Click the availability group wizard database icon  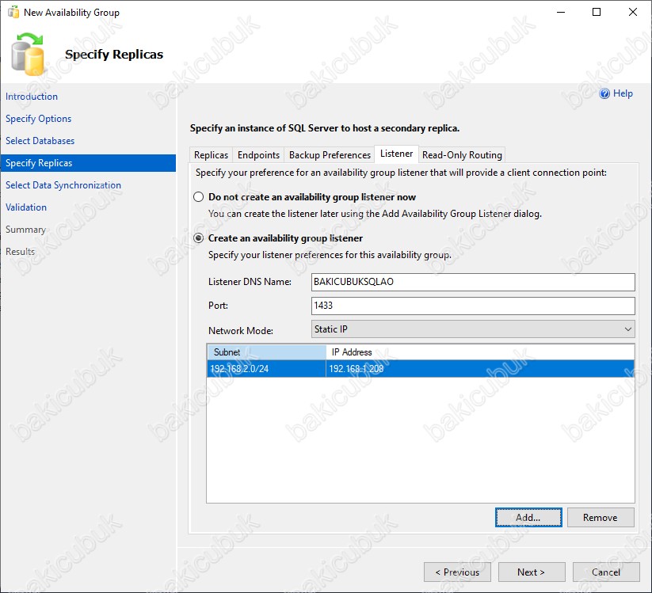point(28,53)
